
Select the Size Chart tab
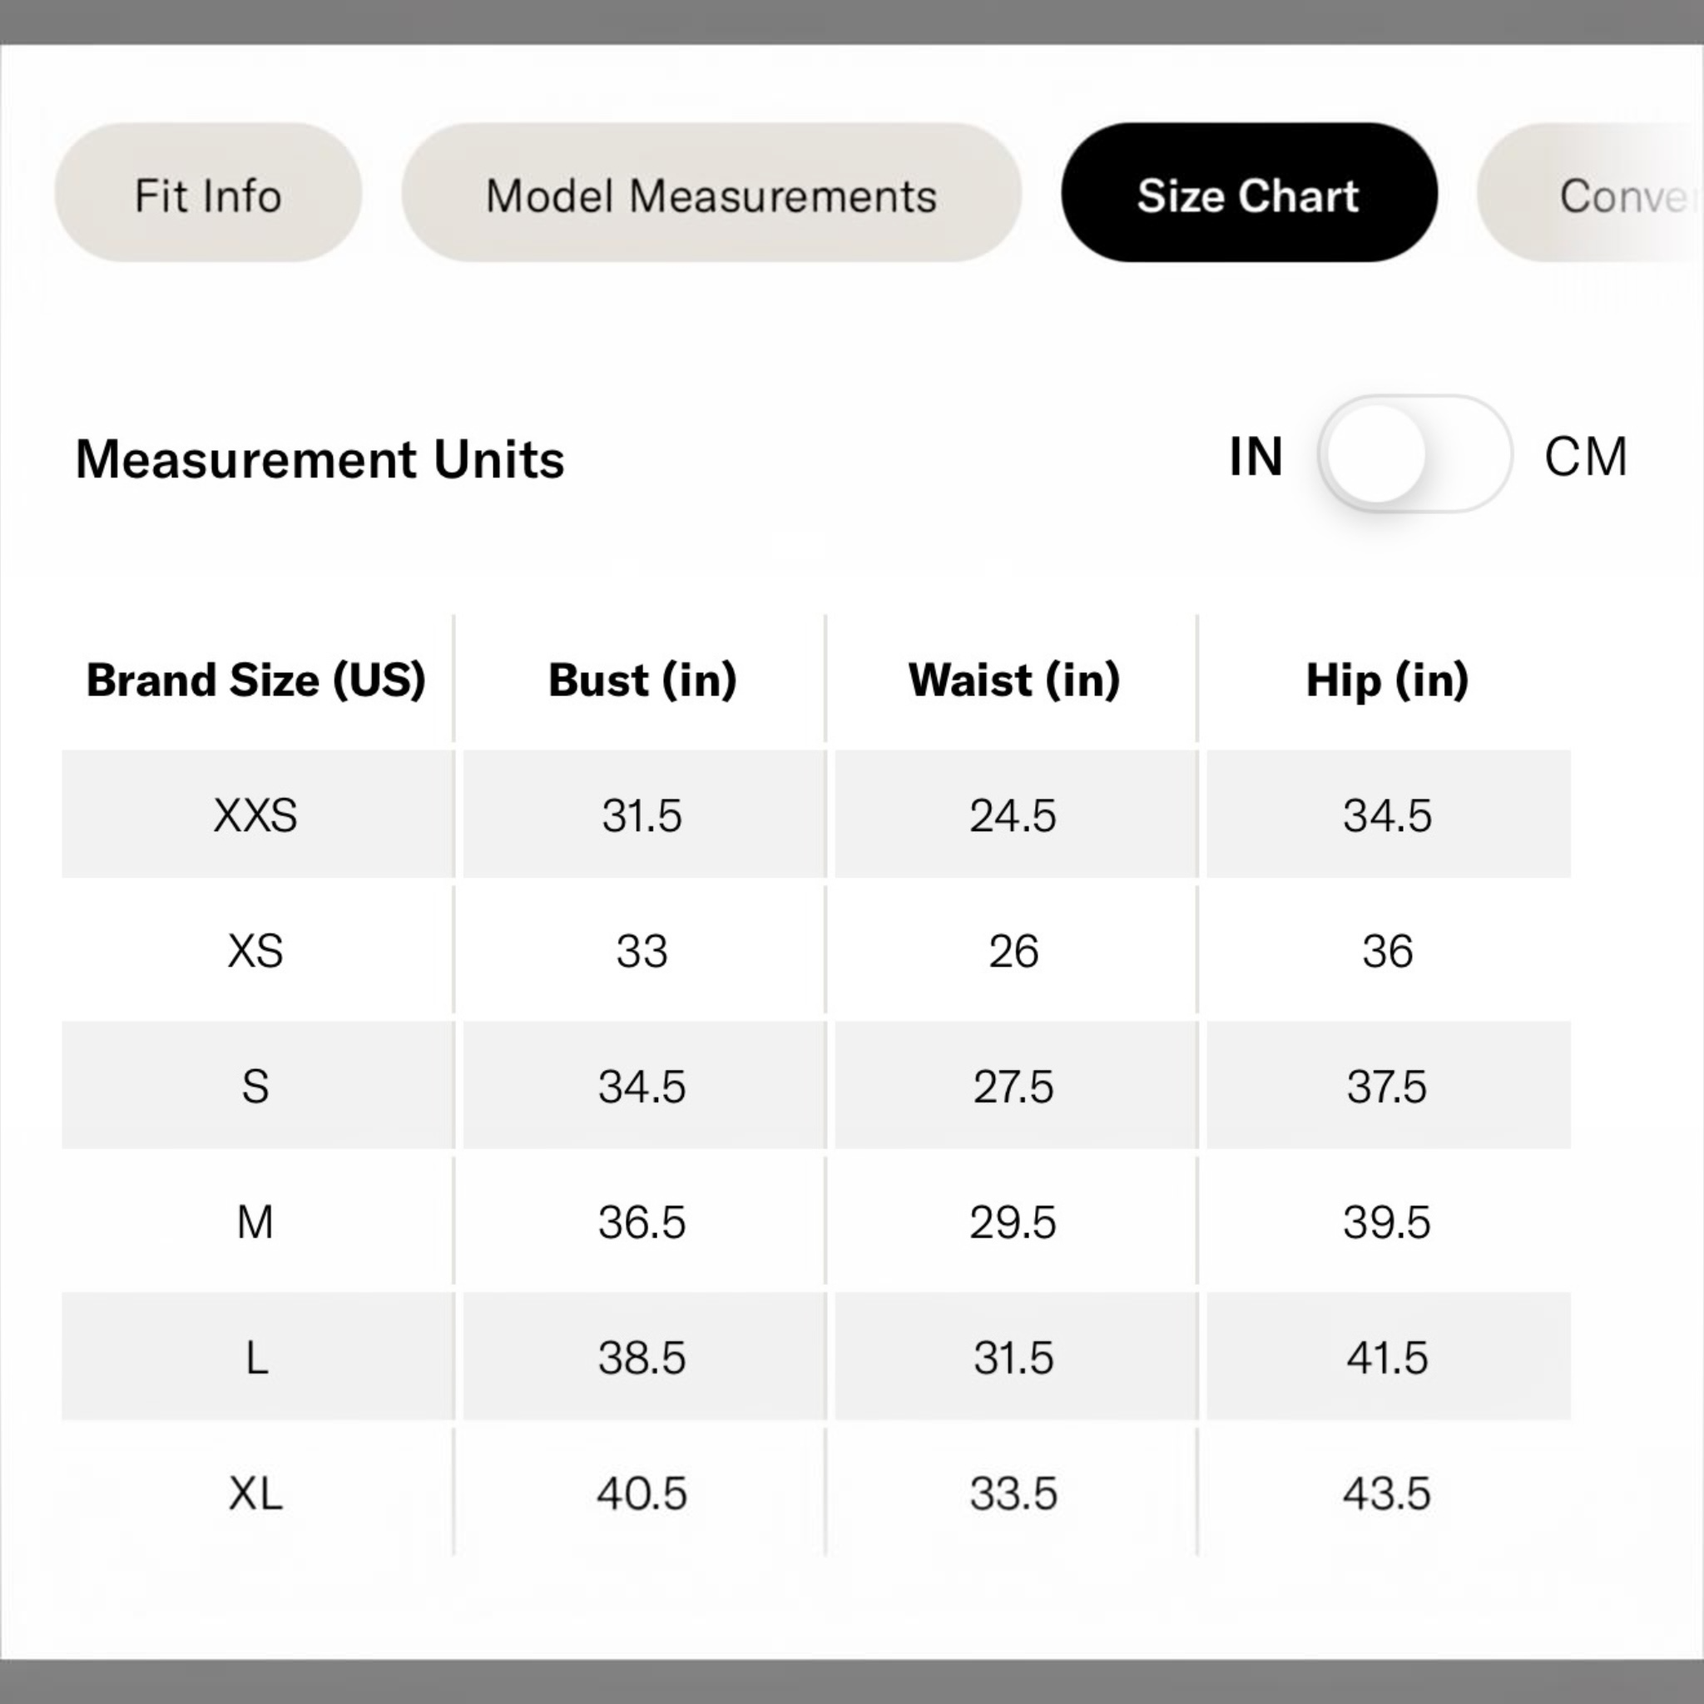tap(1249, 192)
